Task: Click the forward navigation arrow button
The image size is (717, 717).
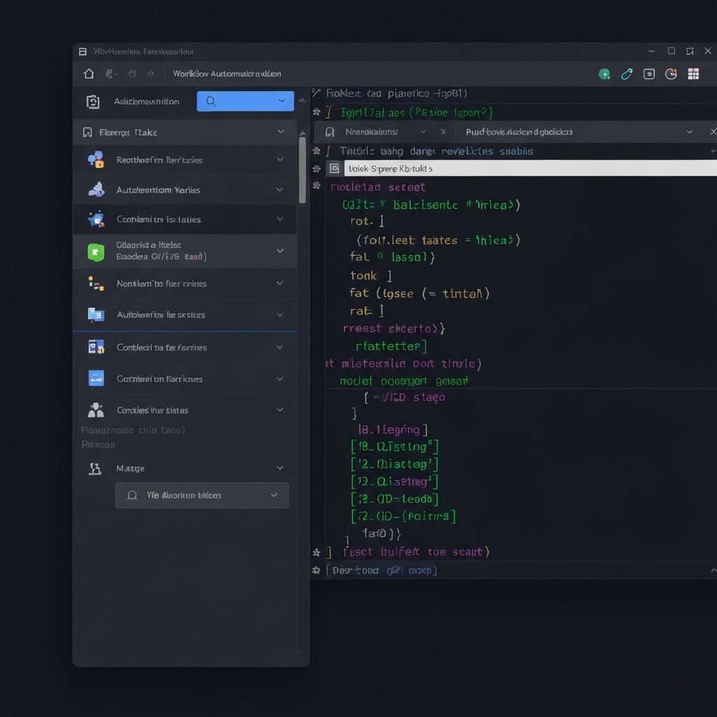Action: point(151,73)
